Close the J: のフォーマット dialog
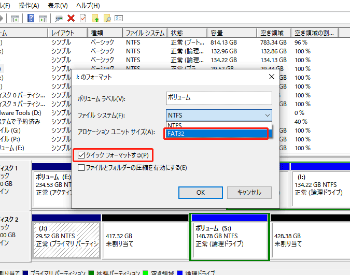350x275 pixels. (272, 77)
